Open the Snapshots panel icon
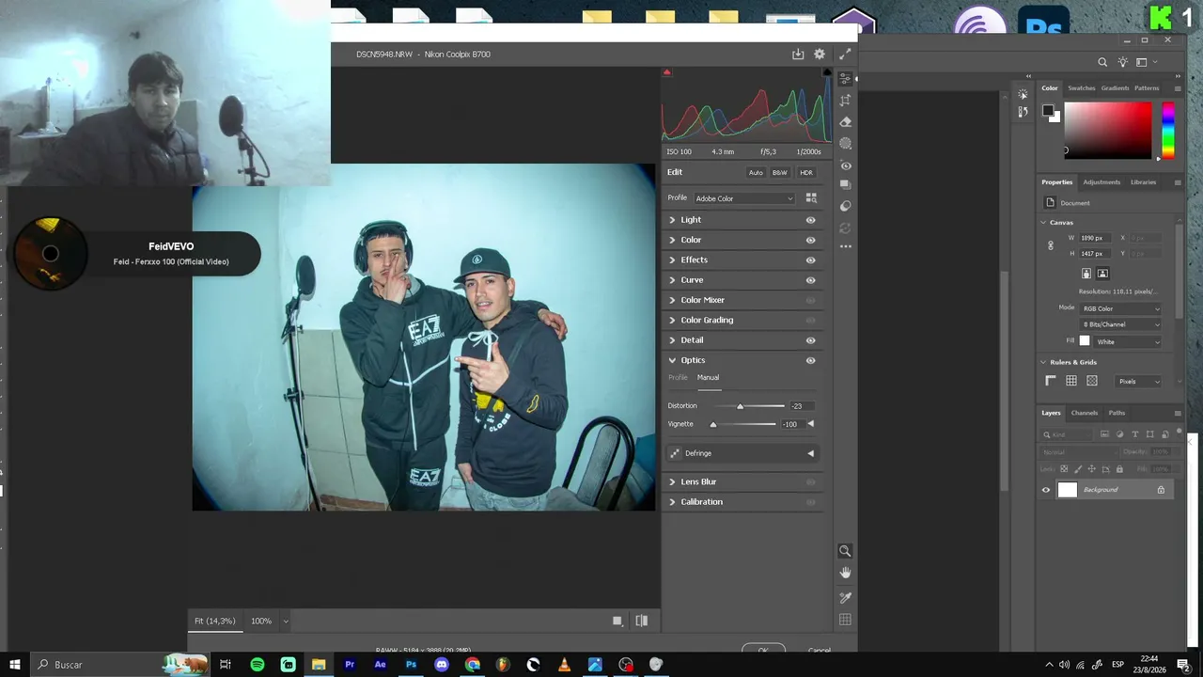The width and height of the screenshot is (1203, 677). pos(845,184)
